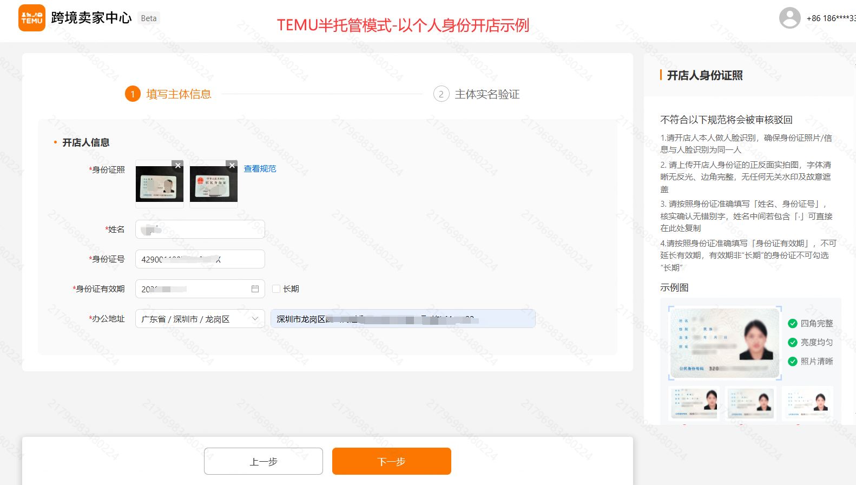Click the third small sample ID thumbnail
856x485 pixels.
pyautogui.click(x=808, y=403)
